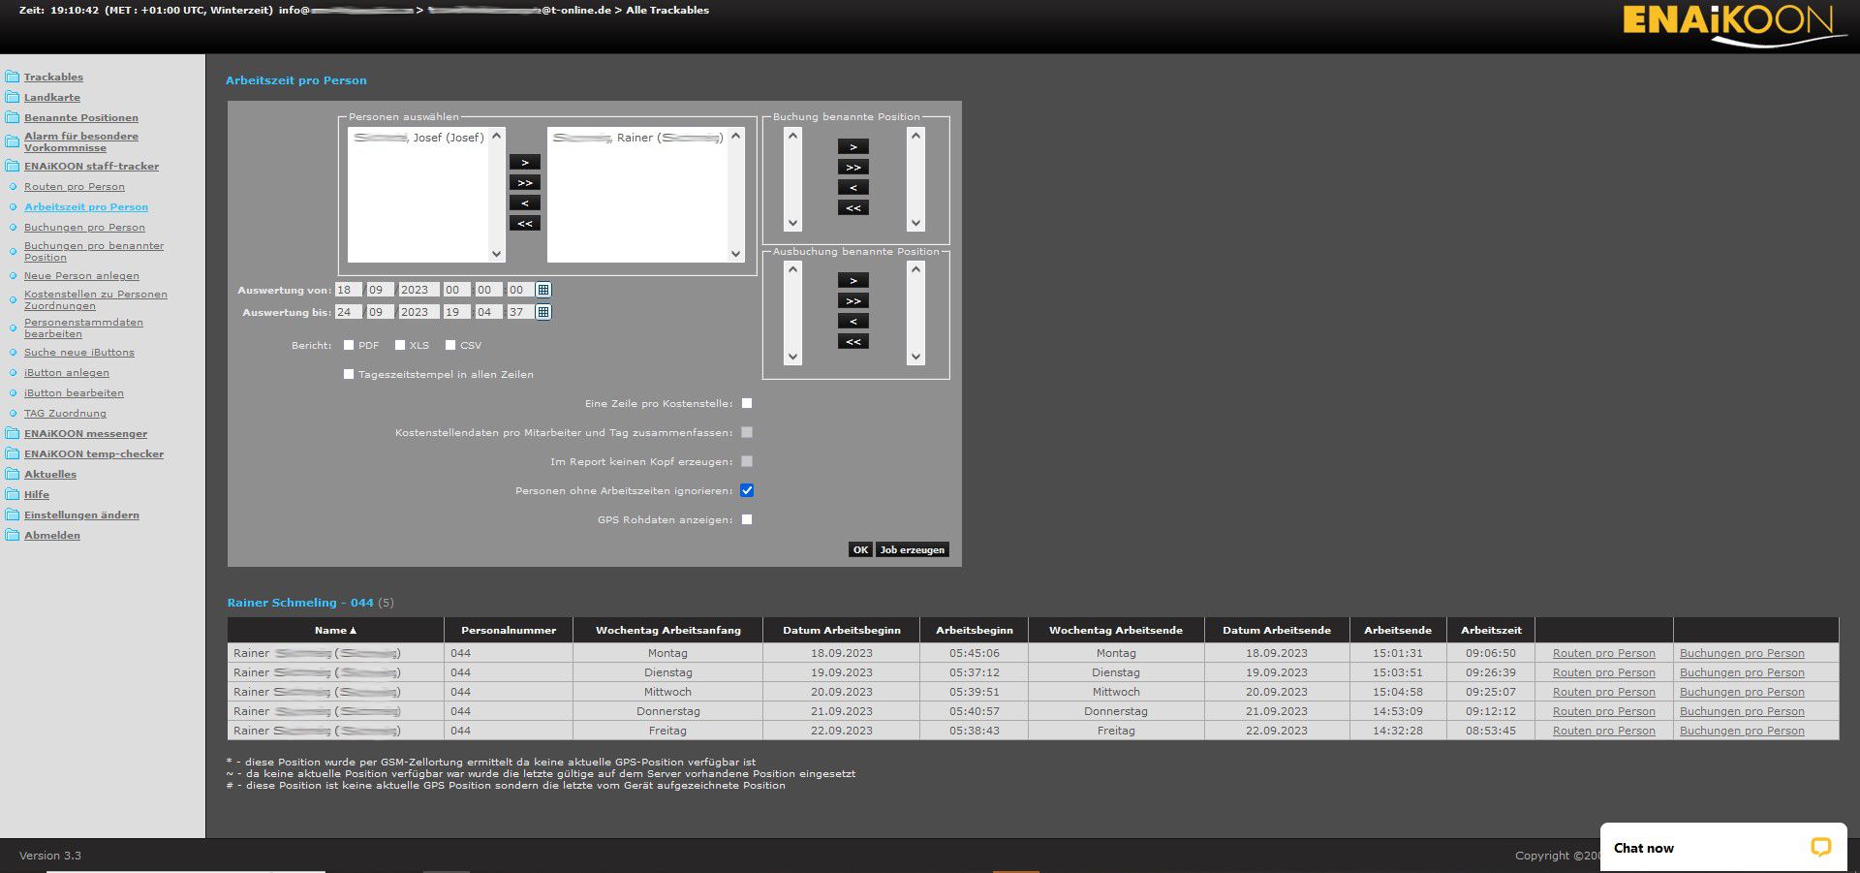Image resolution: width=1860 pixels, height=873 pixels.
Task: Open calendar picker for Auswertung bis
Action: (543, 312)
